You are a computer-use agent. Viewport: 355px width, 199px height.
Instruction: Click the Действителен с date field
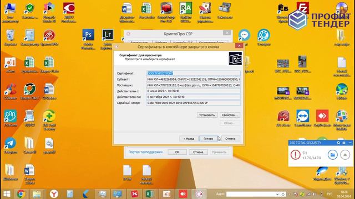193,91
